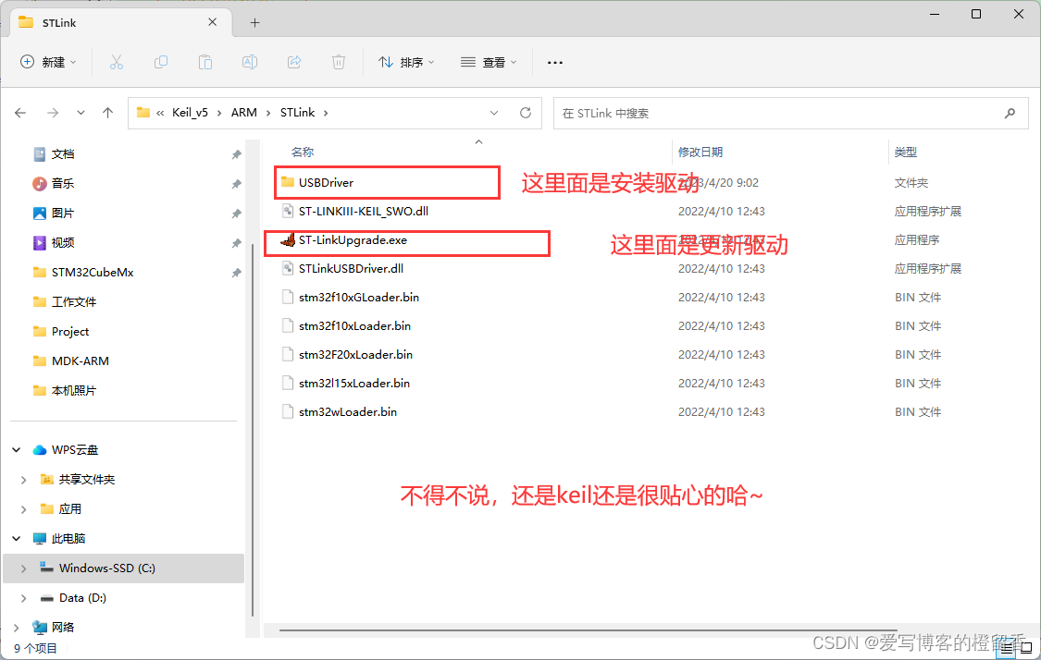The width and height of the screenshot is (1041, 660).
Task: Collapse the WPS云盘 tree node
Action: [x=17, y=450]
